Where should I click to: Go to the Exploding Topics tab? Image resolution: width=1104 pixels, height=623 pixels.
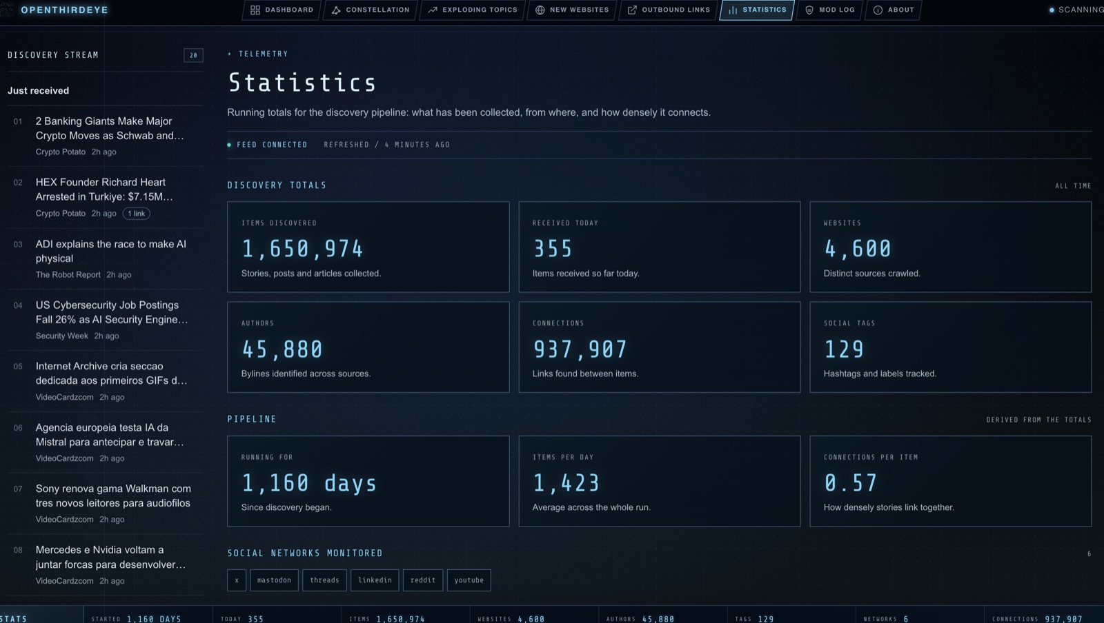click(473, 10)
